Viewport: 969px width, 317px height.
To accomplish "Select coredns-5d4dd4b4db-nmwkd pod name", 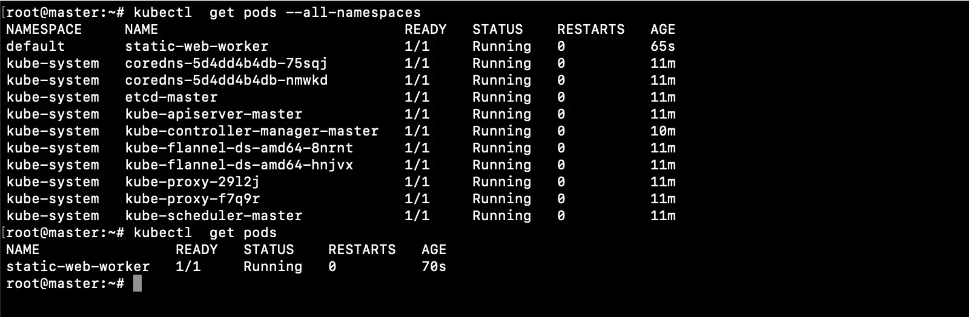I will click(226, 80).
